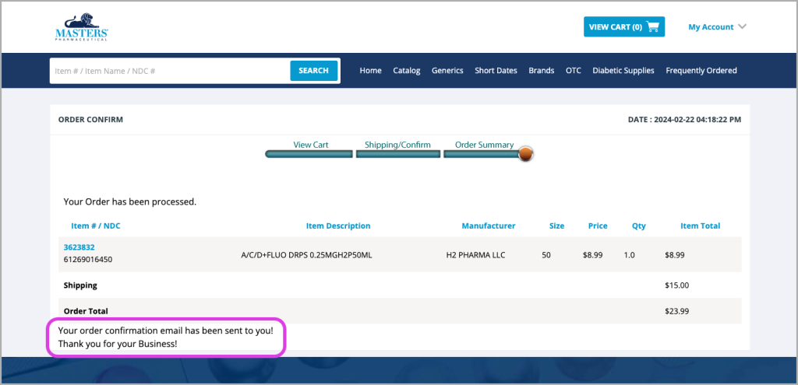Select the $15.00 shipping amount
The width and height of the screenshot is (798, 385).
(x=677, y=285)
